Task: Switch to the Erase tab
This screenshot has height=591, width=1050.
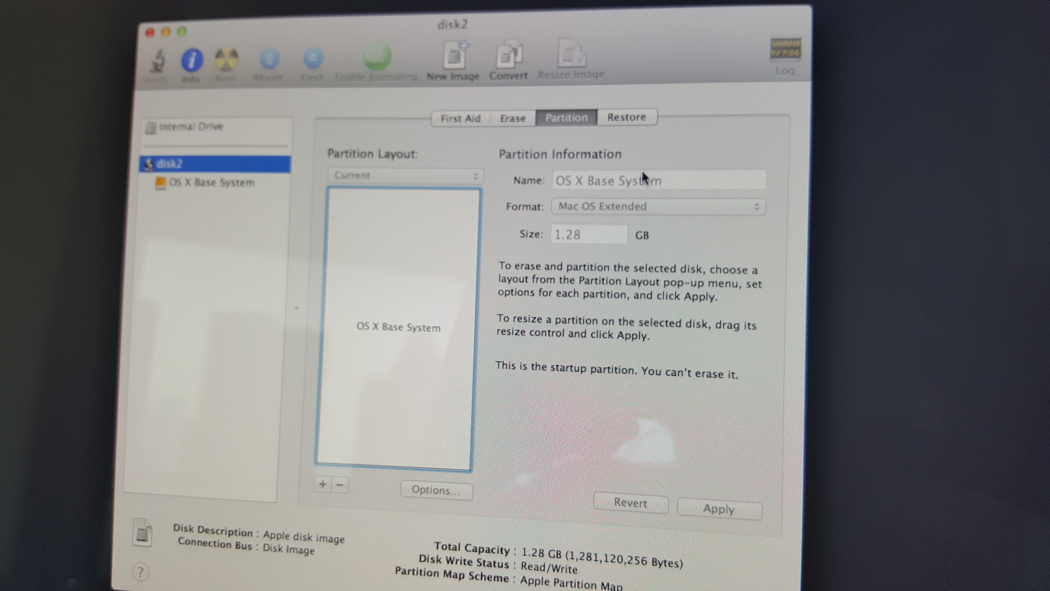Action: click(x=513, y=118)
